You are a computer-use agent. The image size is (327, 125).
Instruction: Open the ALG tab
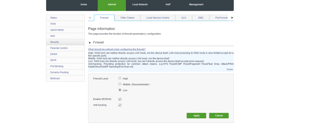tap(184, 18)
